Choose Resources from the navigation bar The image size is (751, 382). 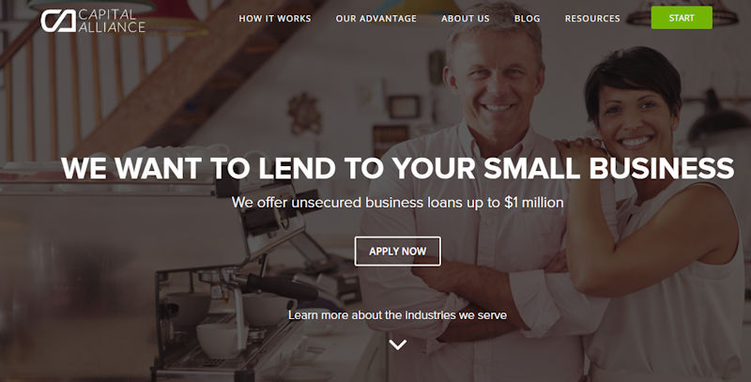[592, 19]
